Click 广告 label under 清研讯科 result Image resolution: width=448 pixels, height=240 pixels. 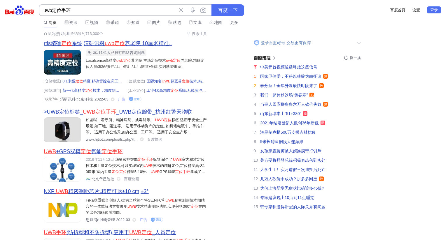coord(122,99)
